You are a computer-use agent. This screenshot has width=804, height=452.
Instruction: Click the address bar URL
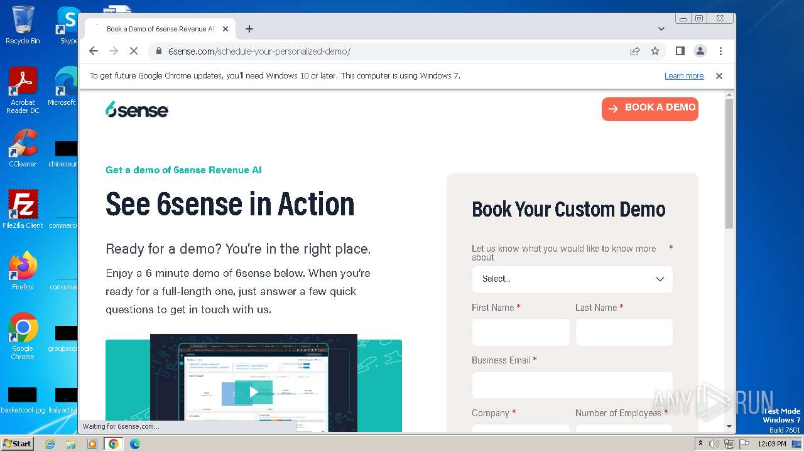(259, 51)
